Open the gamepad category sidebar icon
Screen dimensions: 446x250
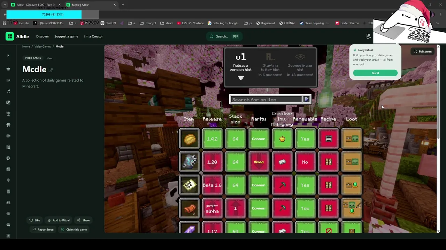click(x=8, y=202)
